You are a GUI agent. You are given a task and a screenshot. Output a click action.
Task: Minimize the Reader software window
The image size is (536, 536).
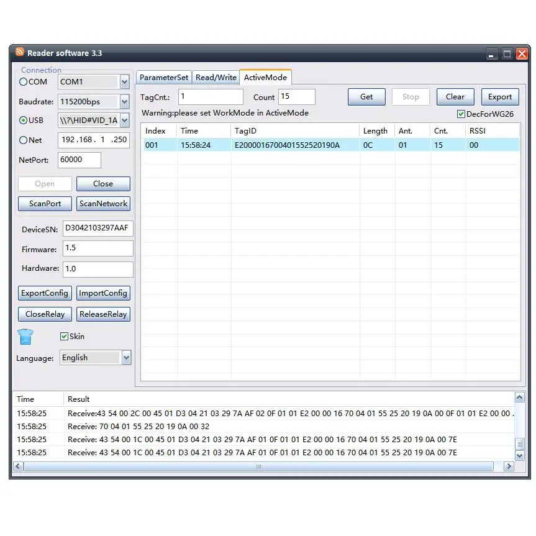pos(491,54)
